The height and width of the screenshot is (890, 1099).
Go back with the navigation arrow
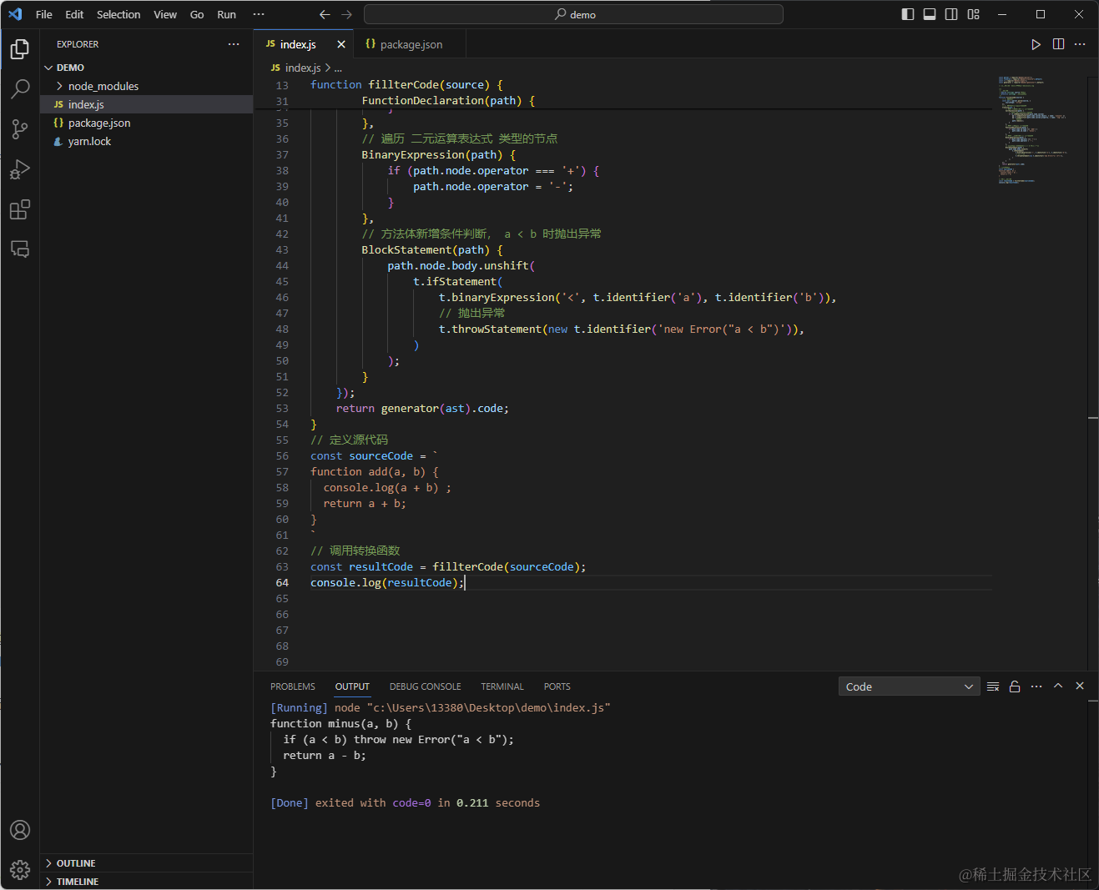pyautogui.click(x=325, y=14)
